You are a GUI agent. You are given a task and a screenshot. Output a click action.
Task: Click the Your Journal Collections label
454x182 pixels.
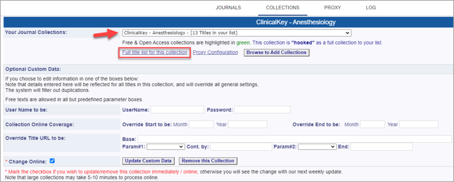[36, 32]
